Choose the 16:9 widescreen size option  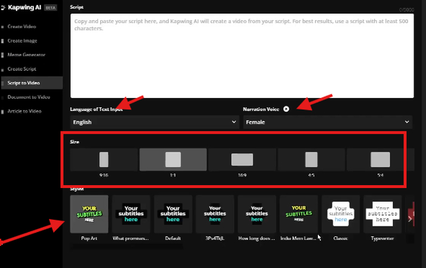[x=242, y=159]
